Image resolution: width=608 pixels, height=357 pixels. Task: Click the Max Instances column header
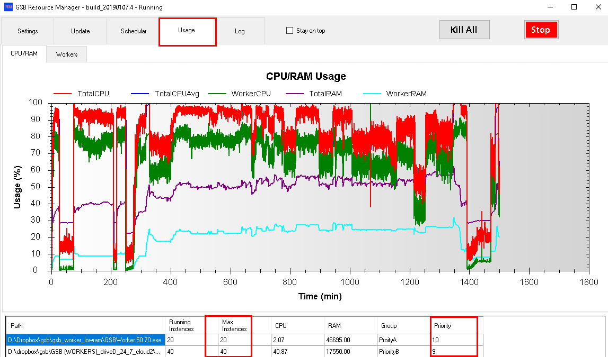coord(234,325)
